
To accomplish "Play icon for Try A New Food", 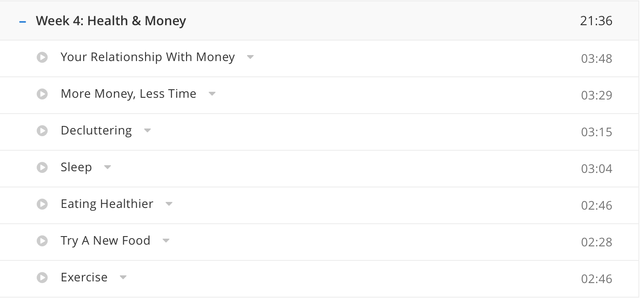I will click(42, 241).
